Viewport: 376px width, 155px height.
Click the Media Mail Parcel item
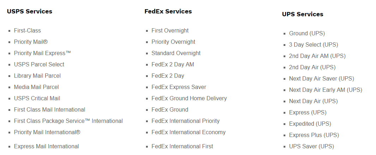pyautogui.click(x=36, y=87)
